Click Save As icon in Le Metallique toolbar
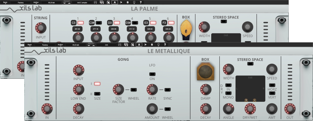 coord(126,44)
